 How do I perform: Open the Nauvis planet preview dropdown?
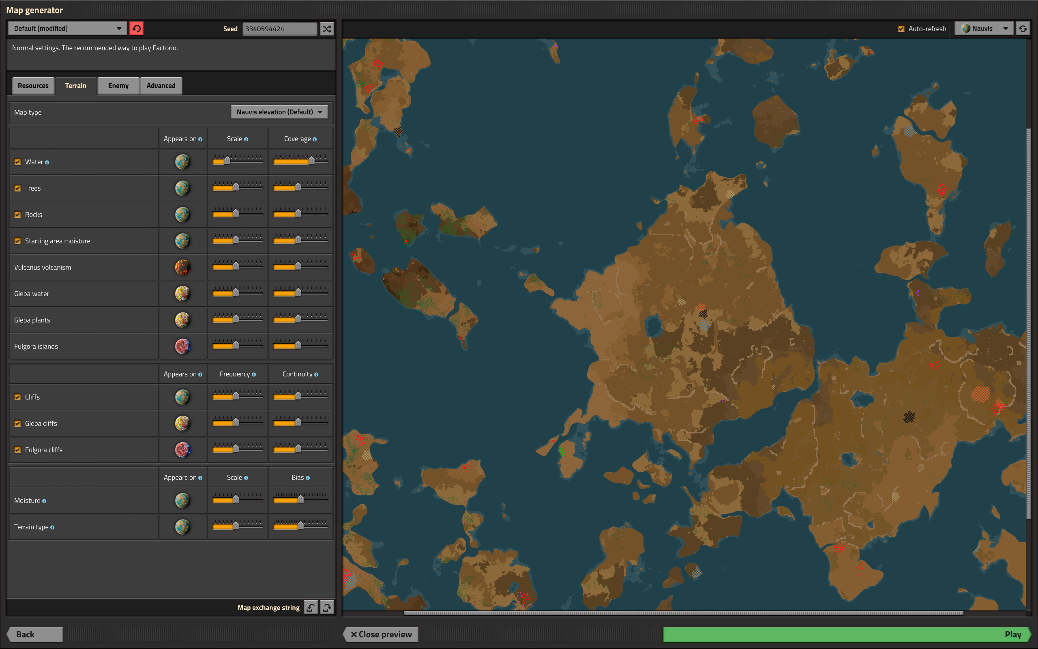(984, 28)
